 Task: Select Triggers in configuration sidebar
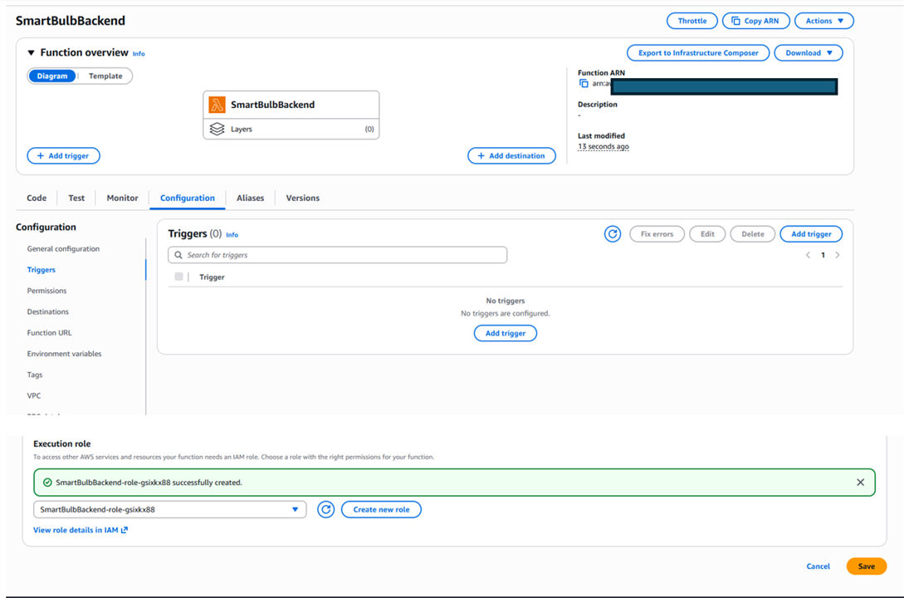[41, 270]
